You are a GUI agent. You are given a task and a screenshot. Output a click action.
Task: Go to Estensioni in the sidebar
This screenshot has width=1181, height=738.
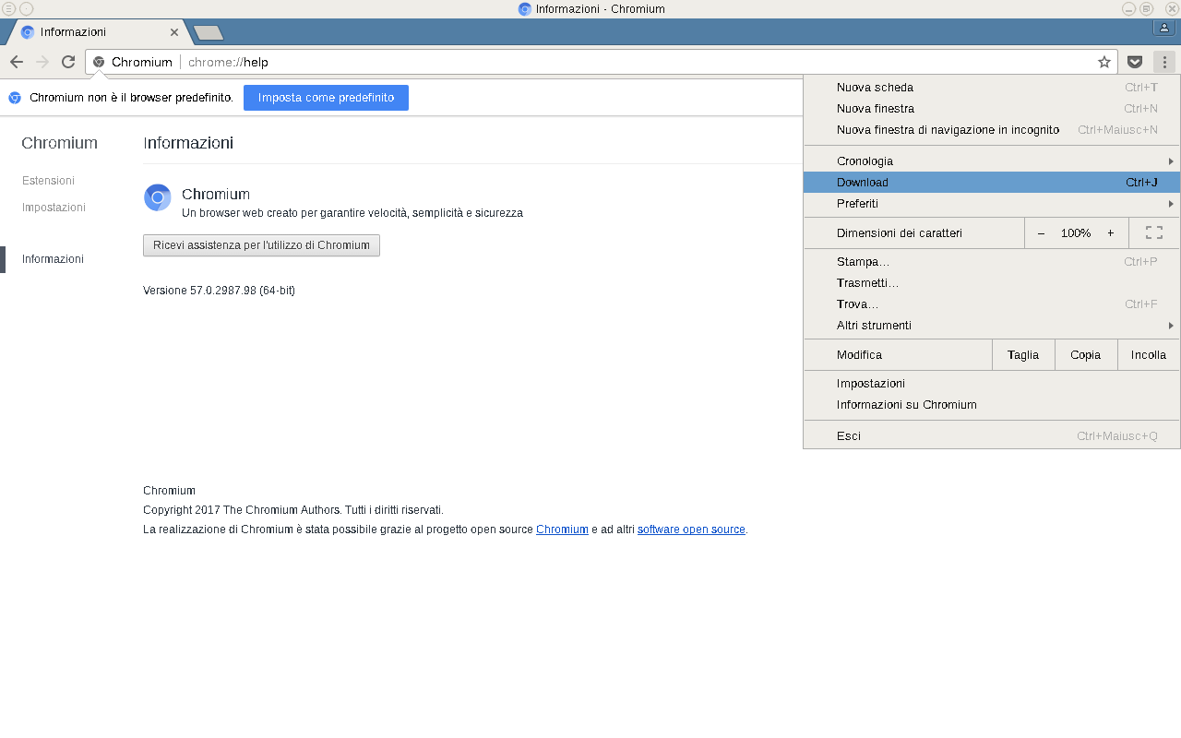pyautogui.click(x=48, y=181)
